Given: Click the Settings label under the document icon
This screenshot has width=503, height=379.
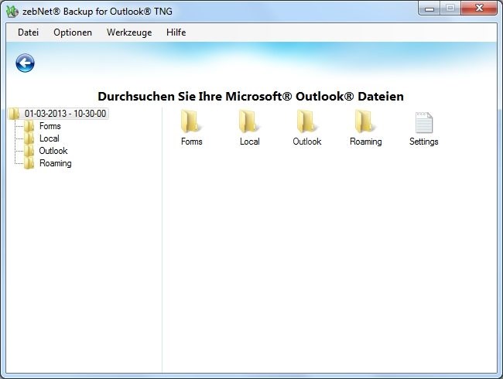Looking at the screenshot, I should (424, 142).
